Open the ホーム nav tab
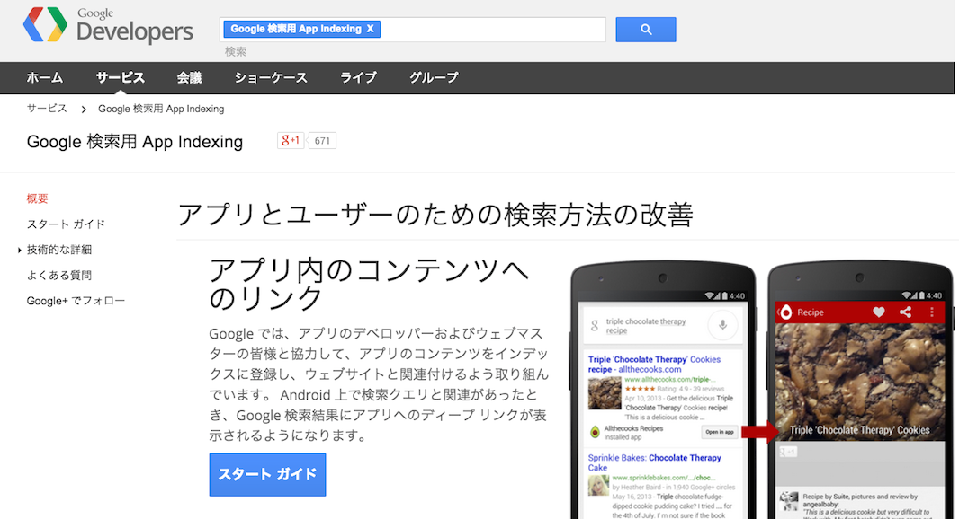Viewport: 959px width, 519px height. point(45,77)
